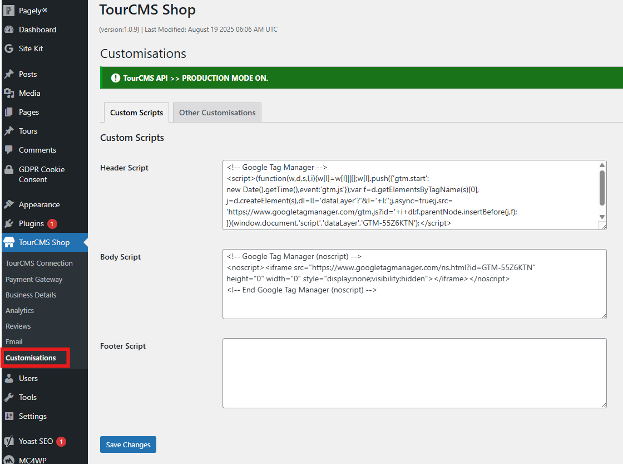This screenshot has height=464, width=623.
Task: Click the GDPR Cookie Consent lock icon
Action: click(9, 169)
